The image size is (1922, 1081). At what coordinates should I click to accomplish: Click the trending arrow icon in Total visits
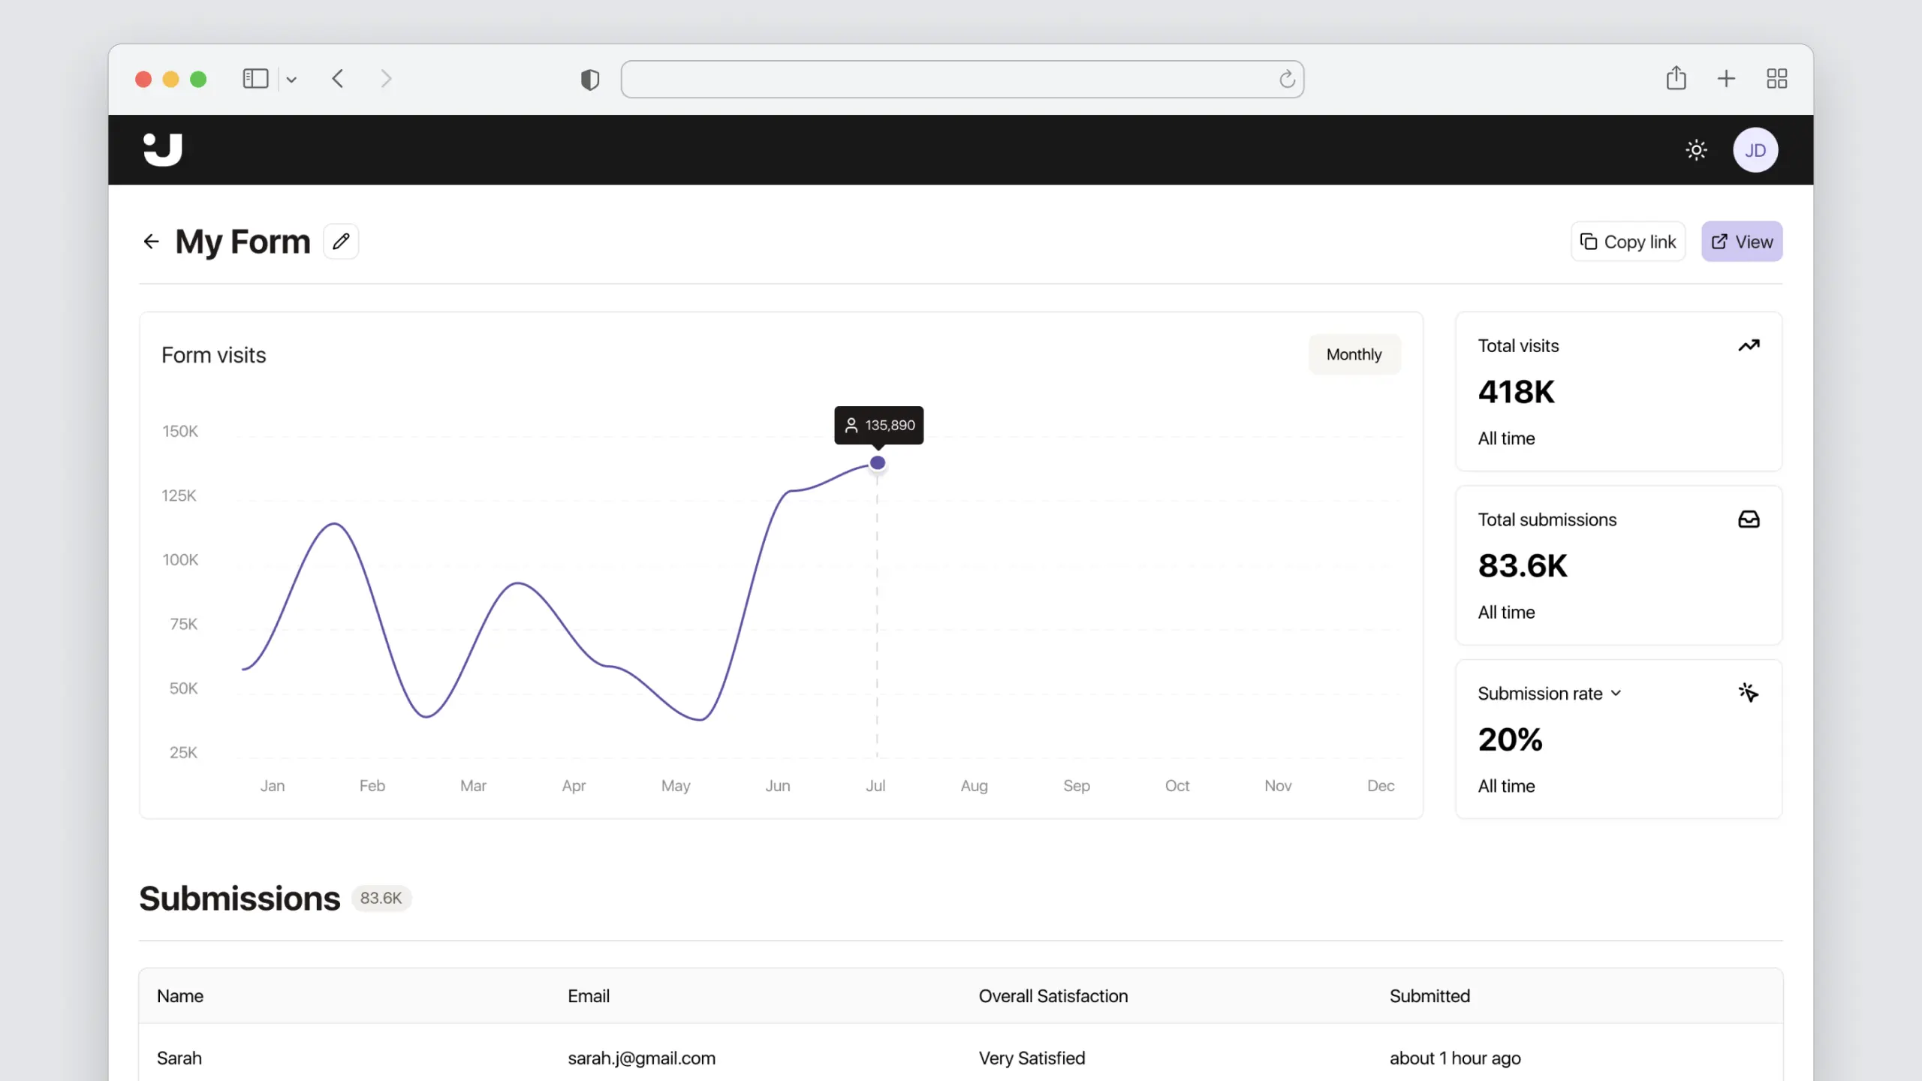(x=1749, y=345)
